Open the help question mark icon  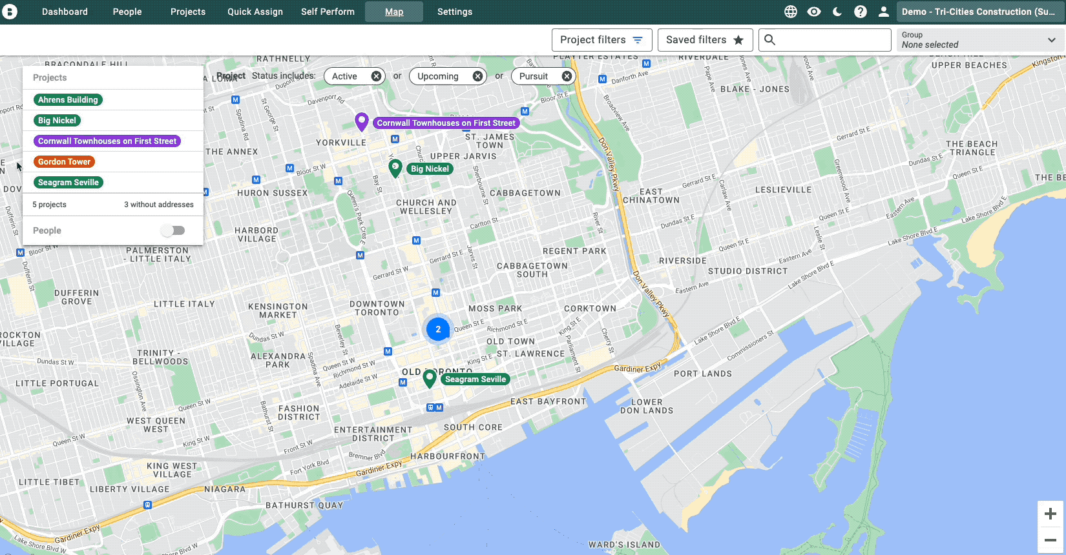(861, 12)
